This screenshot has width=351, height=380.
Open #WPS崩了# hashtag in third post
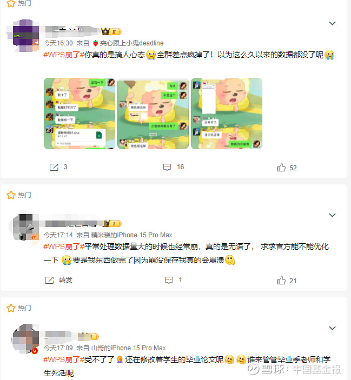(x=64, y=359)
